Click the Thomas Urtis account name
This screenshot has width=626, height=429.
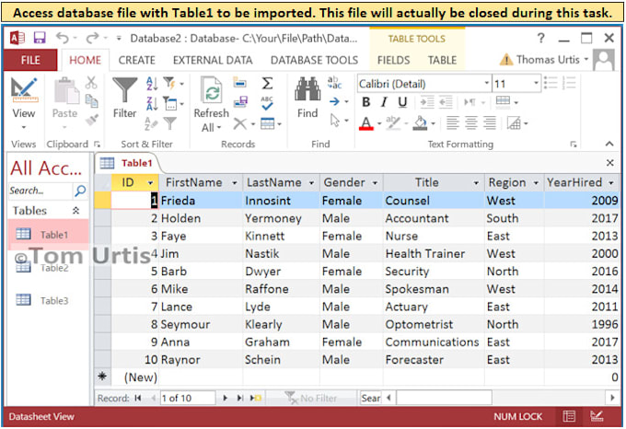pyautogui.click(x=548, y=60)
